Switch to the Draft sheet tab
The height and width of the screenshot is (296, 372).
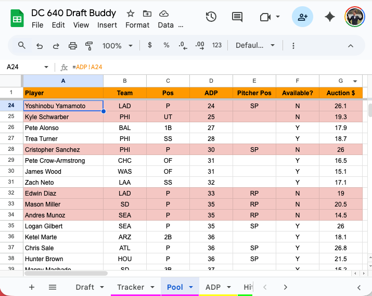pos(85,287)
